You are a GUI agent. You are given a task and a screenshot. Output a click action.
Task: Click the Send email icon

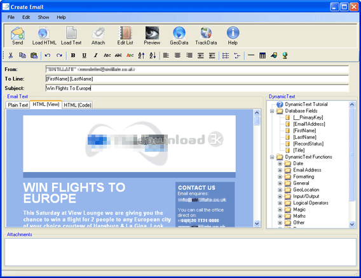tap(18, 36)
